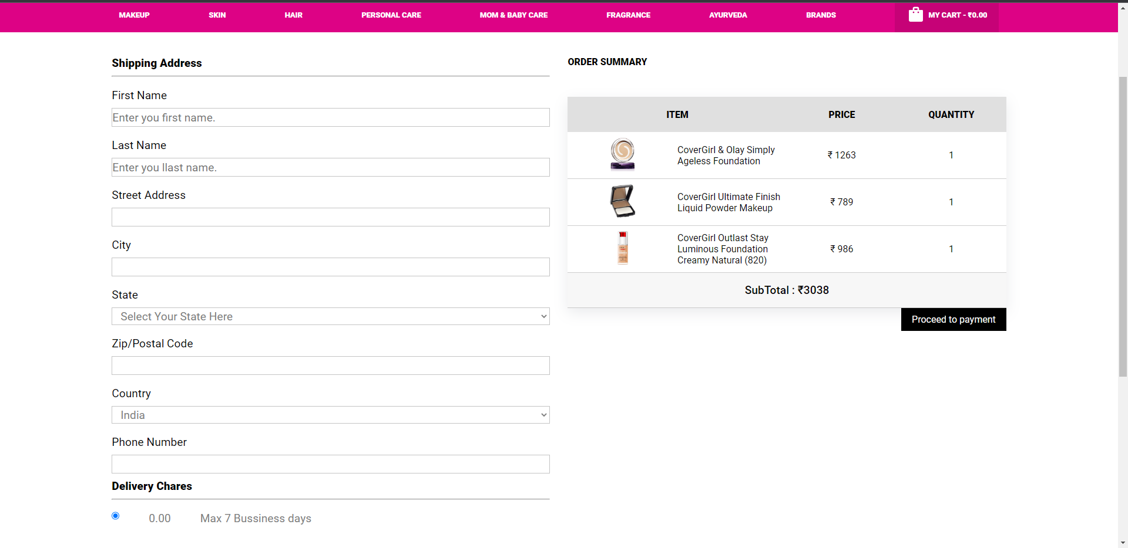Click the CoverGirl Ultimate Finish powder image
Screen dimensions: 1128x548
(x=622, y=201)
